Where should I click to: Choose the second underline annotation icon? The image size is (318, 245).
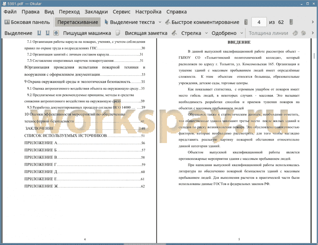(48, 33)
